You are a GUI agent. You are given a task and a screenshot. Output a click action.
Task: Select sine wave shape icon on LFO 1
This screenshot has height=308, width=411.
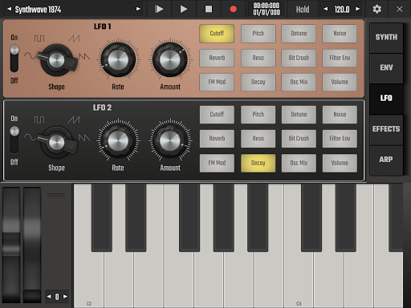(x=30, y=56)
